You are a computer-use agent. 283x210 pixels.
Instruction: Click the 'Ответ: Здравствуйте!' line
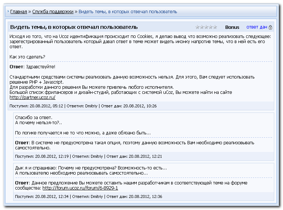32,67
